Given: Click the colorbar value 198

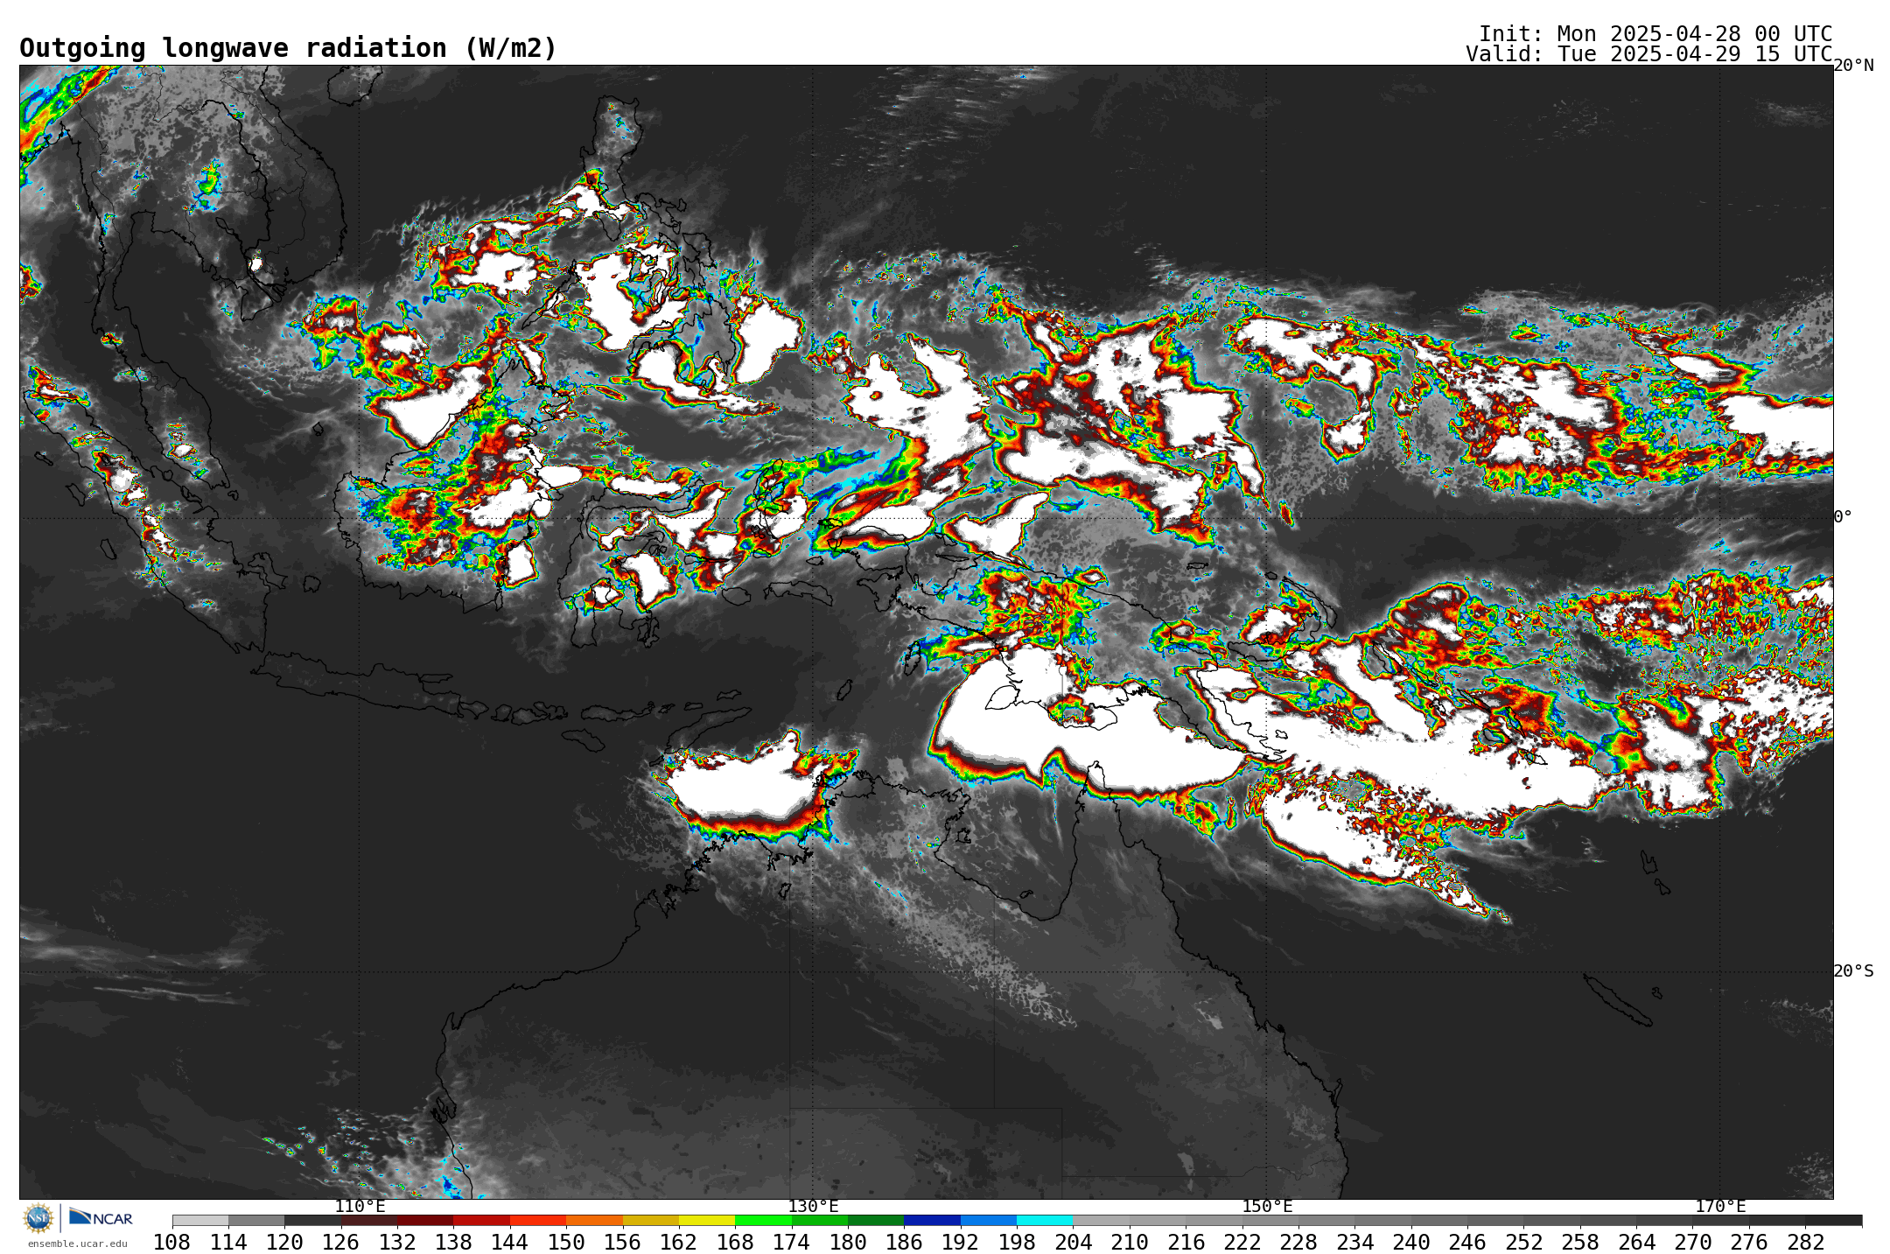Looking at the screenshot, I should point(1017,1242).
